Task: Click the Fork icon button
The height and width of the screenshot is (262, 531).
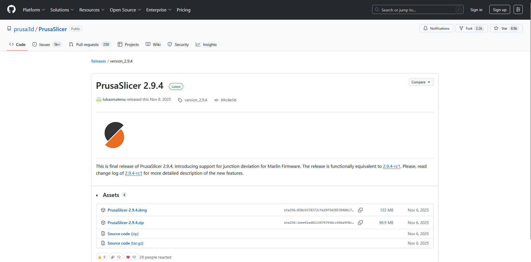Action: [x=472, y=28]
